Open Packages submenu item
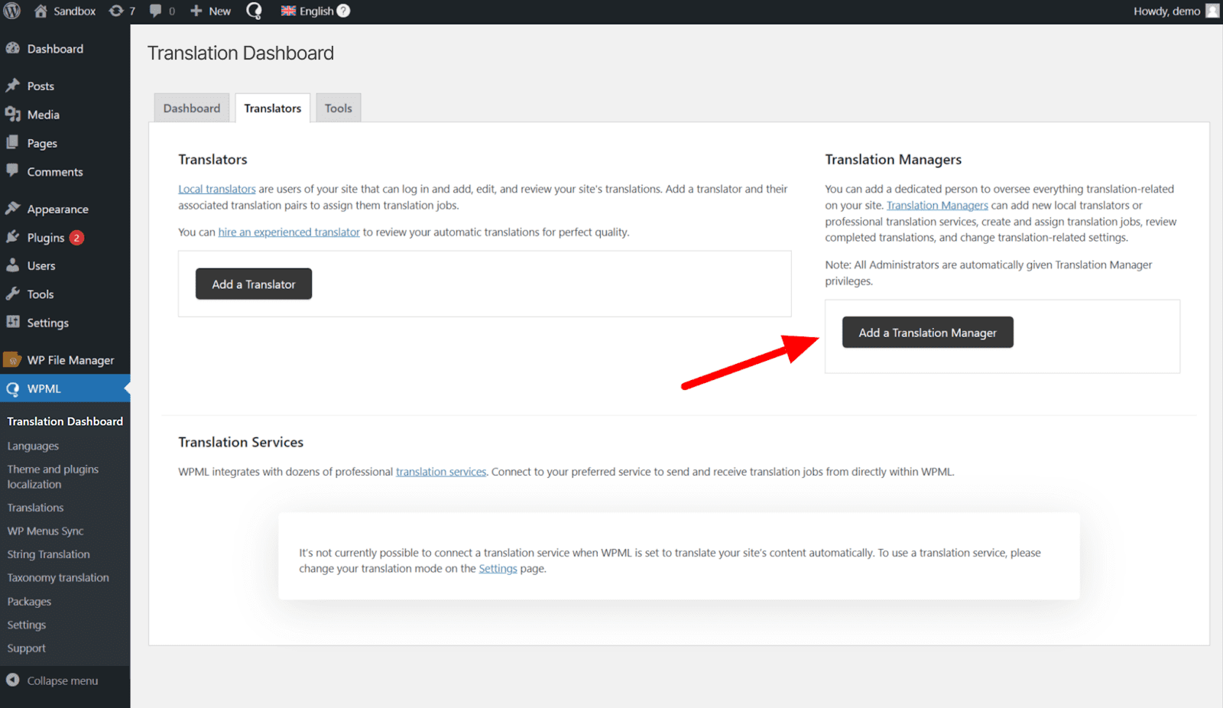Viewport: 1223px width, 708px height. pos(29,602)
